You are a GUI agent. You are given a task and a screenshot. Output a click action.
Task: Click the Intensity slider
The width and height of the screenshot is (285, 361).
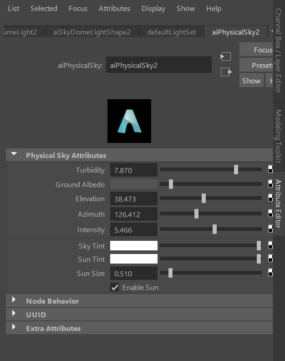[211, 229]
